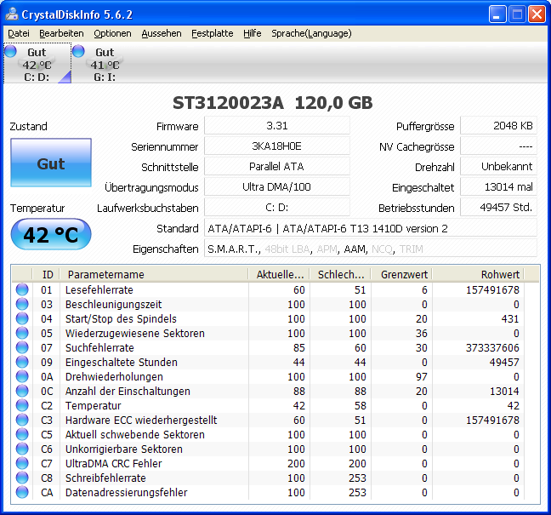This screenshot has width=551, height=515.
Task: Open the Hilfe menu
Action: tap(253, 33)
